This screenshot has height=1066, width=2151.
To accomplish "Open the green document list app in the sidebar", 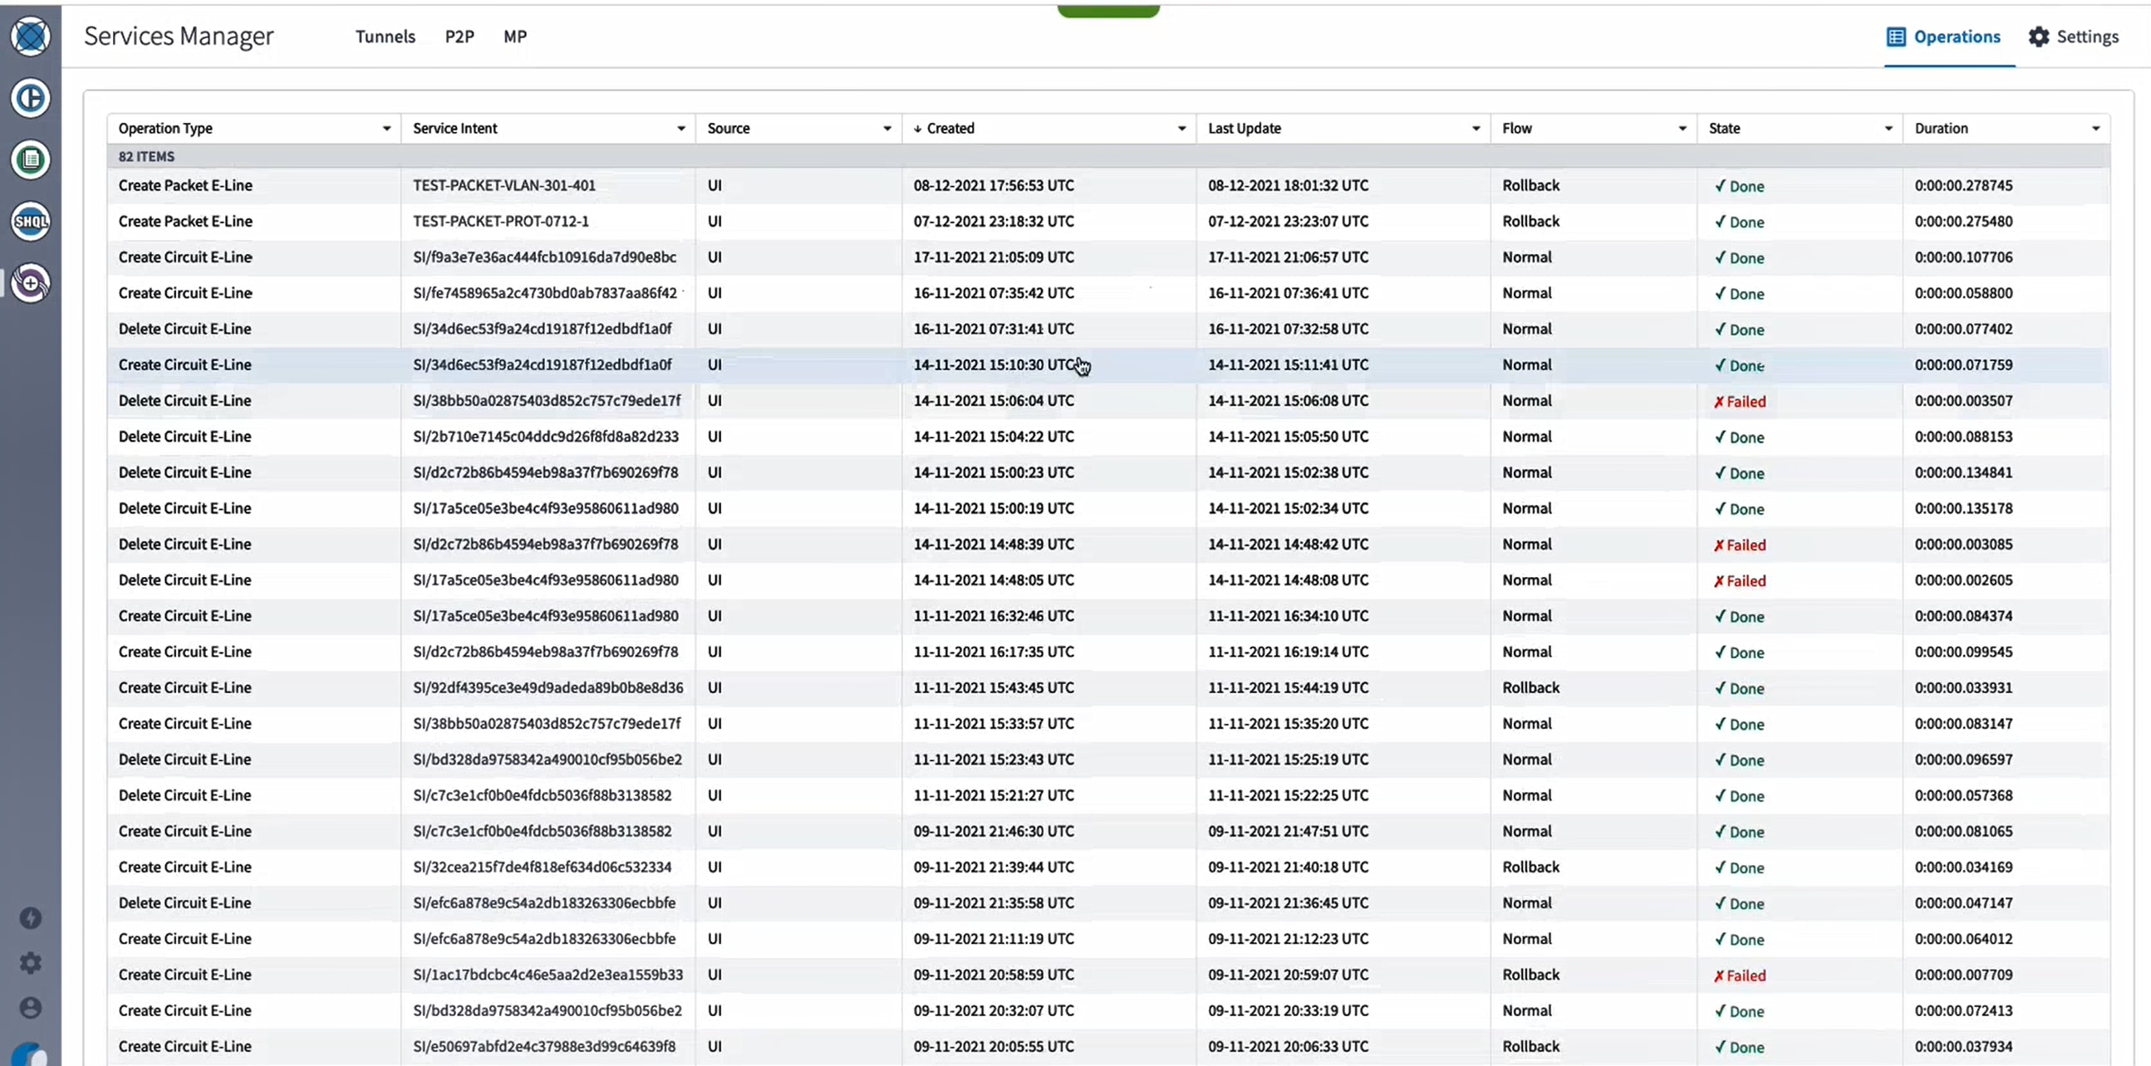I will tap(31, 160).
